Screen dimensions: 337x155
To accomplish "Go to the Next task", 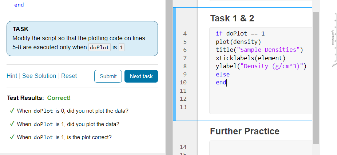I will pos(141,76).
